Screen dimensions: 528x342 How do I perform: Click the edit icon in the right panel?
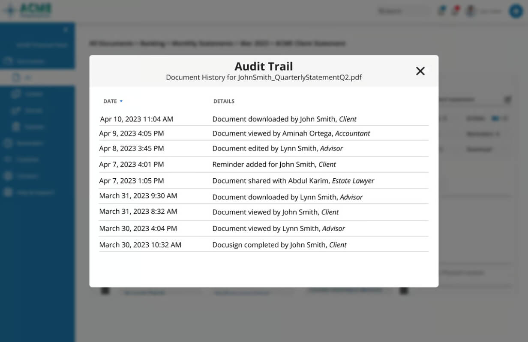point(508,100)
